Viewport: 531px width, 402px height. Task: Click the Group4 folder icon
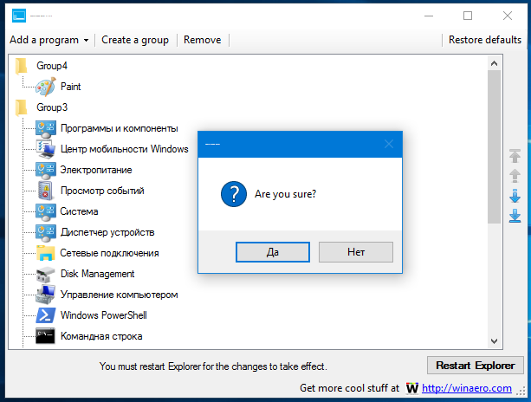click(21, 66)
